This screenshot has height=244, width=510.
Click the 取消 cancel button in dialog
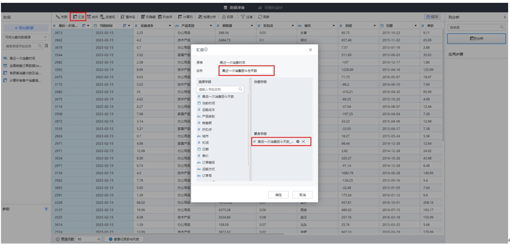pos(302,194)
